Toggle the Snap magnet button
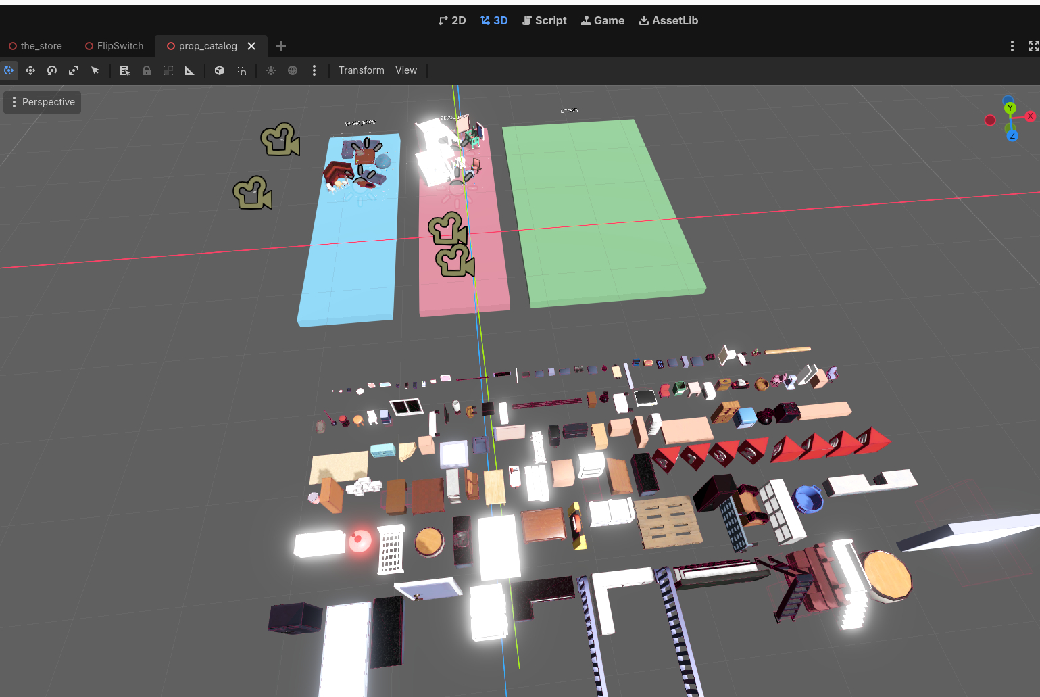The width and height of the screenshot is (1040, 697). coord(242,70)
